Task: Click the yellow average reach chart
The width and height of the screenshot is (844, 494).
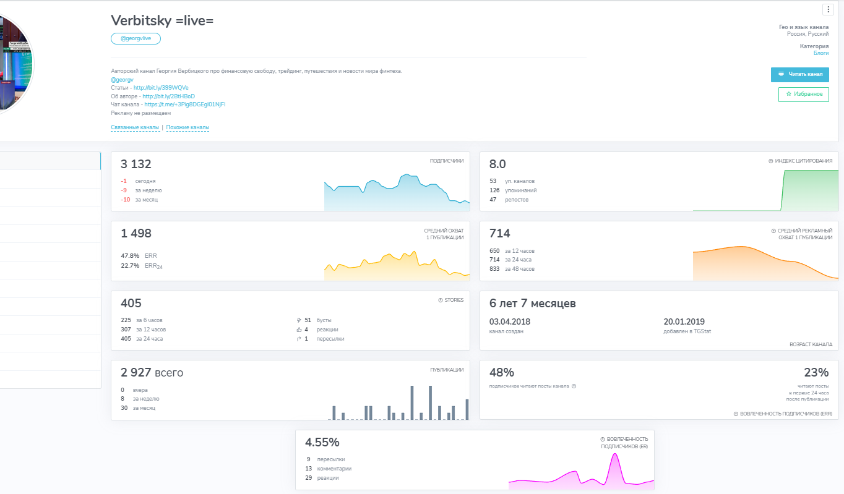Action: pyautogui.click(x=397, y=265)
